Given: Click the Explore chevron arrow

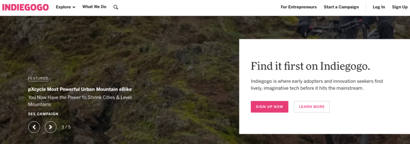Looking at the screenshot, I should pyautogui.click(x=74, y=7).
